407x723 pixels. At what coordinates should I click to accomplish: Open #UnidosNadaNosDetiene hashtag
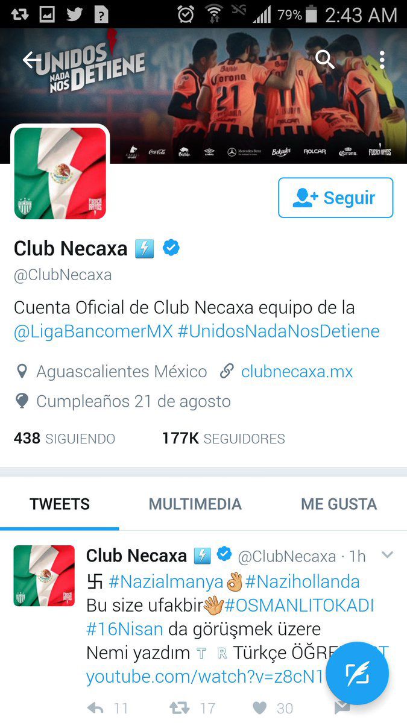pyautogui.click(x=279, y=331)
